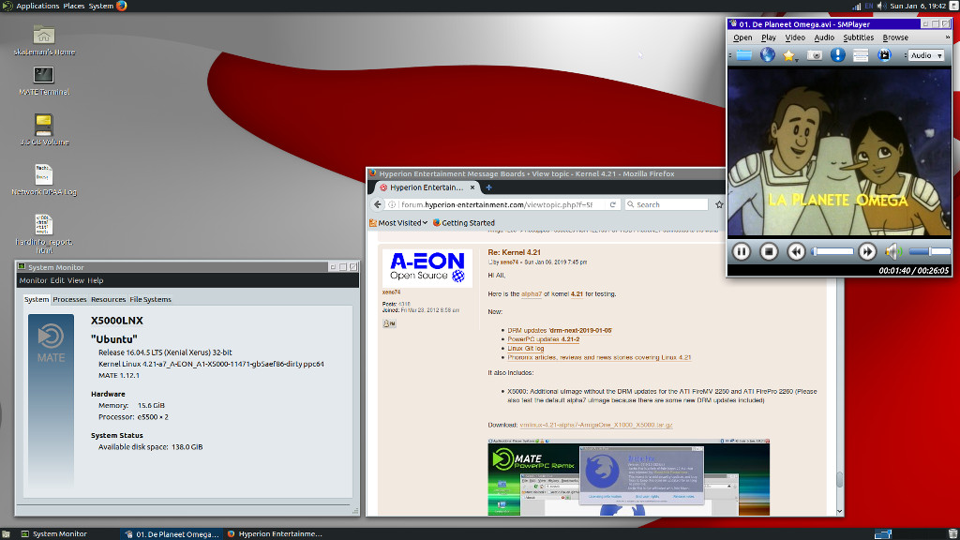
Task: Open SMPlayer favorites star icon
Action: [x=789, y=55]
